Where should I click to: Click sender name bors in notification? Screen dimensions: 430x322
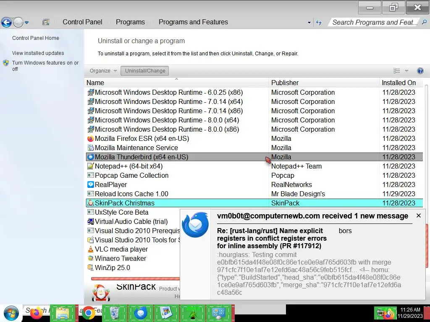tap(345, 231)
